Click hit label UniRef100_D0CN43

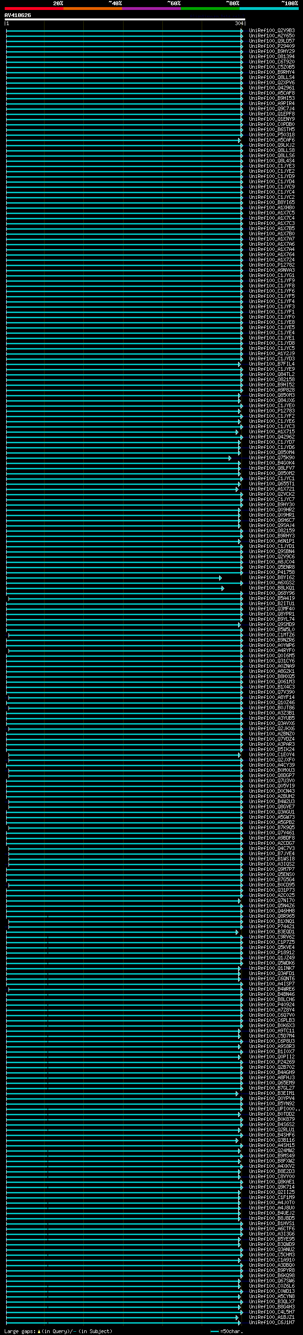(272, 791)
